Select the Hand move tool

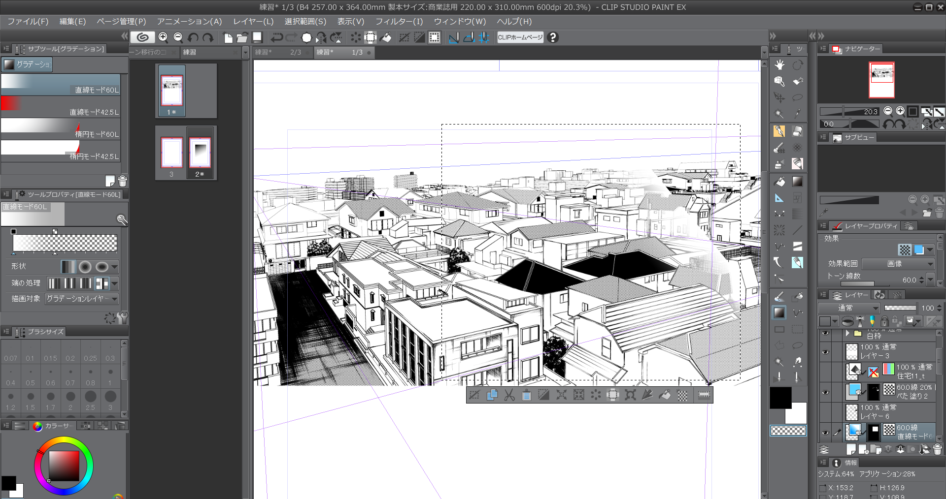(x=779, y=65)
